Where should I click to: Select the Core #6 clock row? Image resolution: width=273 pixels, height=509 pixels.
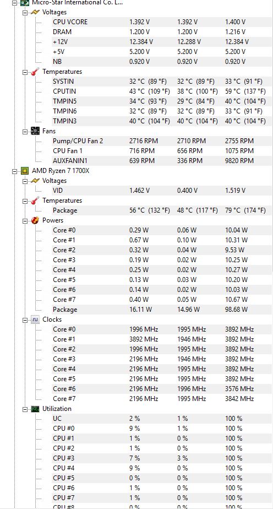161,388
